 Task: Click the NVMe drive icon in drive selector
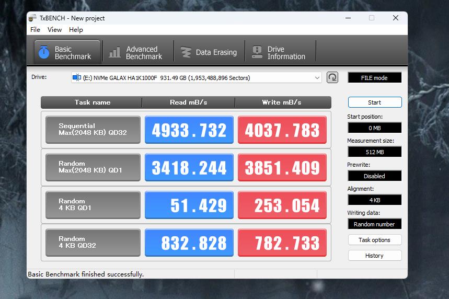coord(76,77)
